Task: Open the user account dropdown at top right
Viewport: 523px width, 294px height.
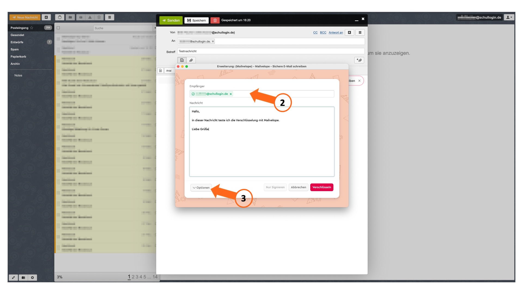Action: click(x=509, y=17)
